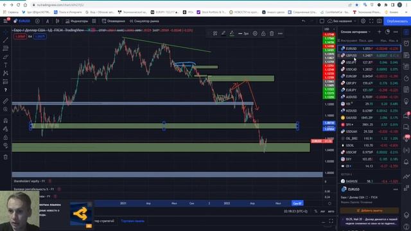Click the blue Опубликовать publish button

point(397,21)
